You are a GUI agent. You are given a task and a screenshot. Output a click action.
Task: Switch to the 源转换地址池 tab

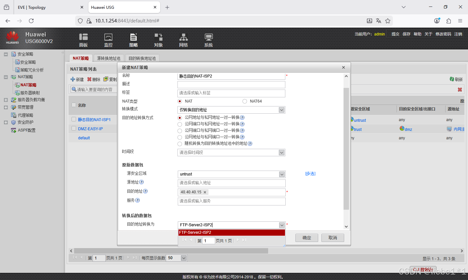tap(109, 58)
